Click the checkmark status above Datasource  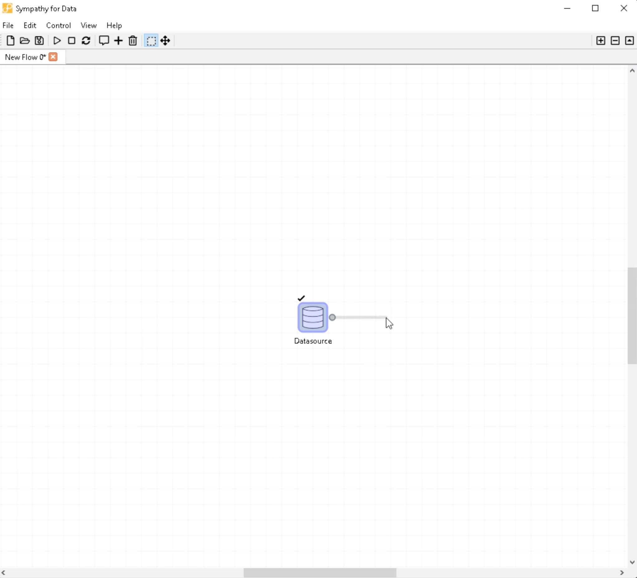tap(301, 298)
